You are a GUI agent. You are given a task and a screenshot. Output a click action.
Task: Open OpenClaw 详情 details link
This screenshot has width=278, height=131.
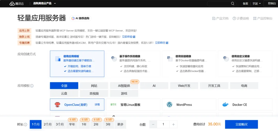pyautogui.click(x=97, y=104)
